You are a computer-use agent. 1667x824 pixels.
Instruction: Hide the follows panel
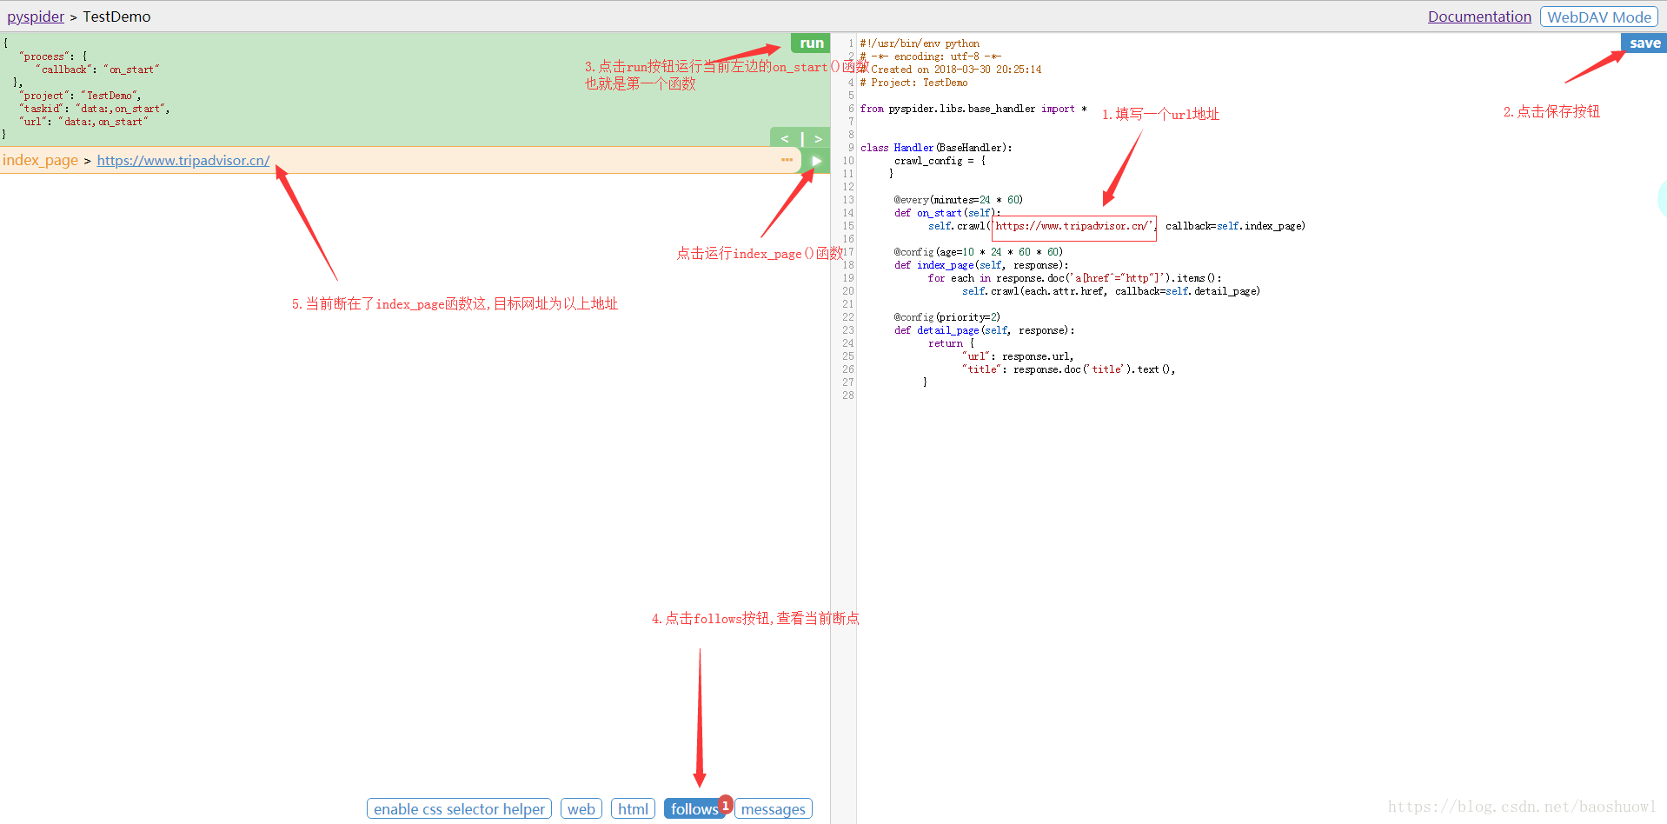coord(694,808)
